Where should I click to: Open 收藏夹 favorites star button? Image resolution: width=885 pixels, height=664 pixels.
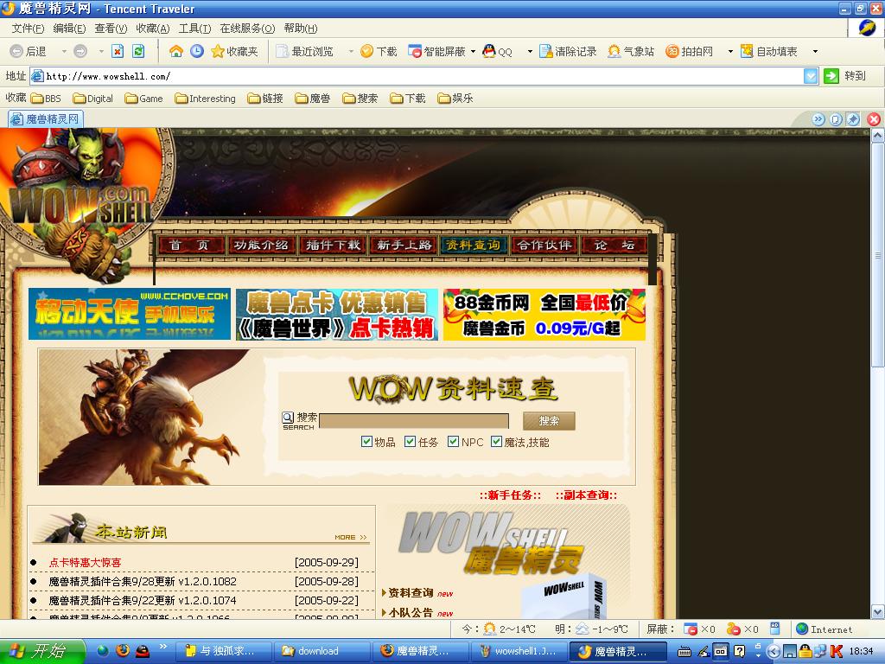tap(234, 51)
